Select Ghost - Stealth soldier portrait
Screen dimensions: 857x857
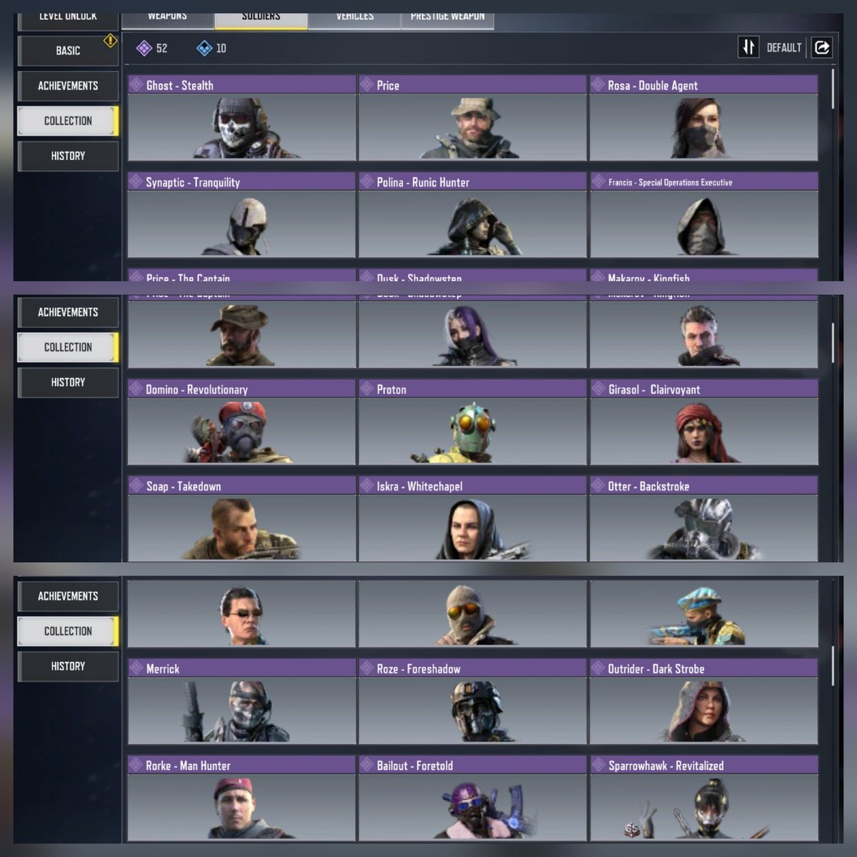click(x=242, y=127)
